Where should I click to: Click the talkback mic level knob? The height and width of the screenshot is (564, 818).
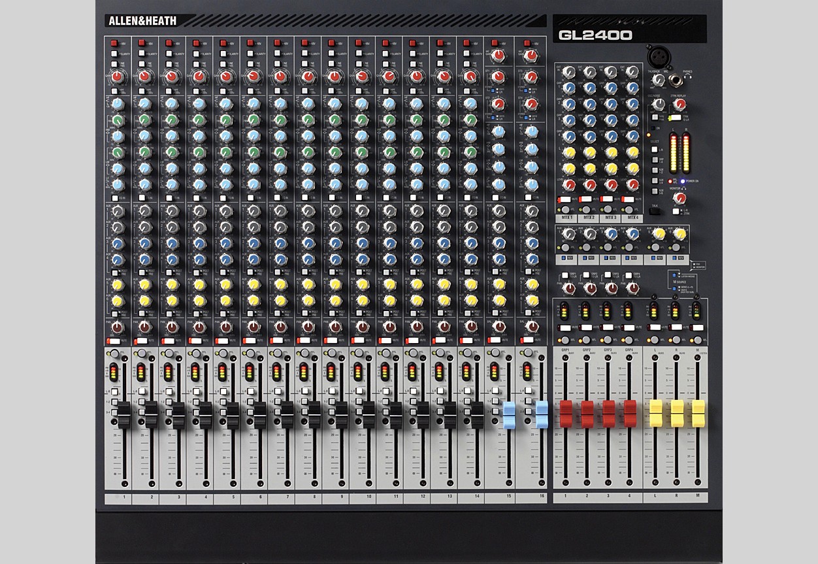pos(658,80)
